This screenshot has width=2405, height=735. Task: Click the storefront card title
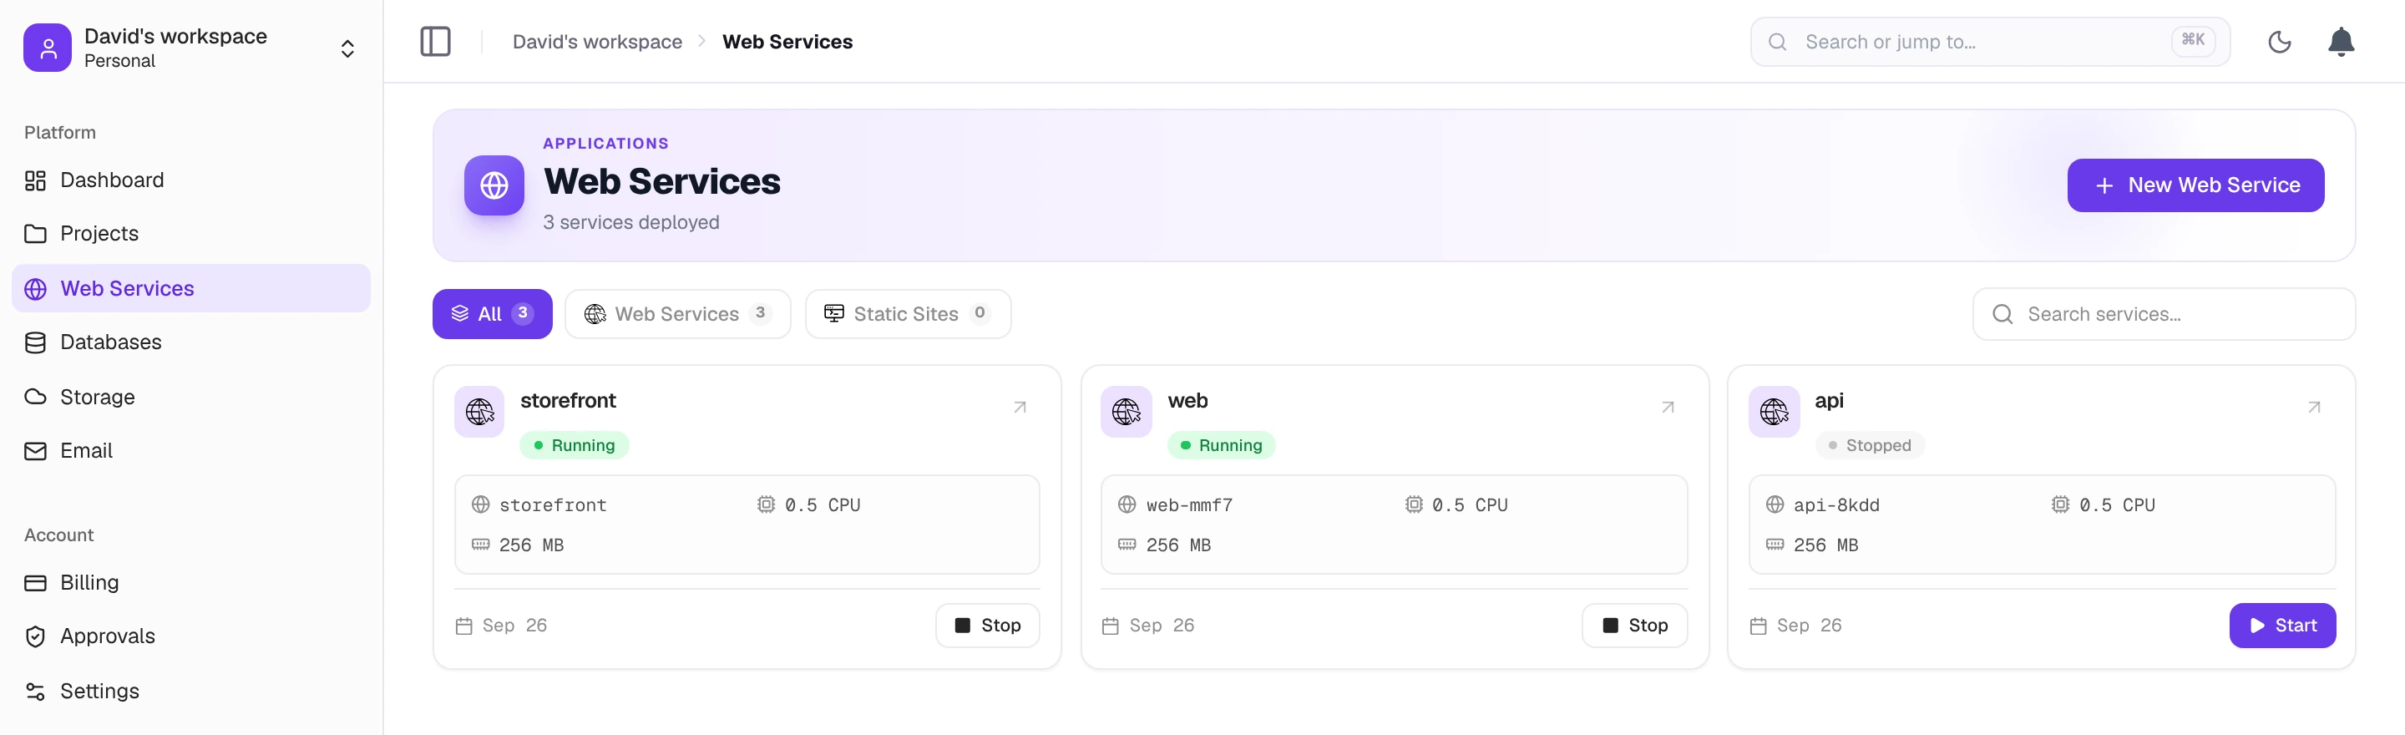[568, 401]
